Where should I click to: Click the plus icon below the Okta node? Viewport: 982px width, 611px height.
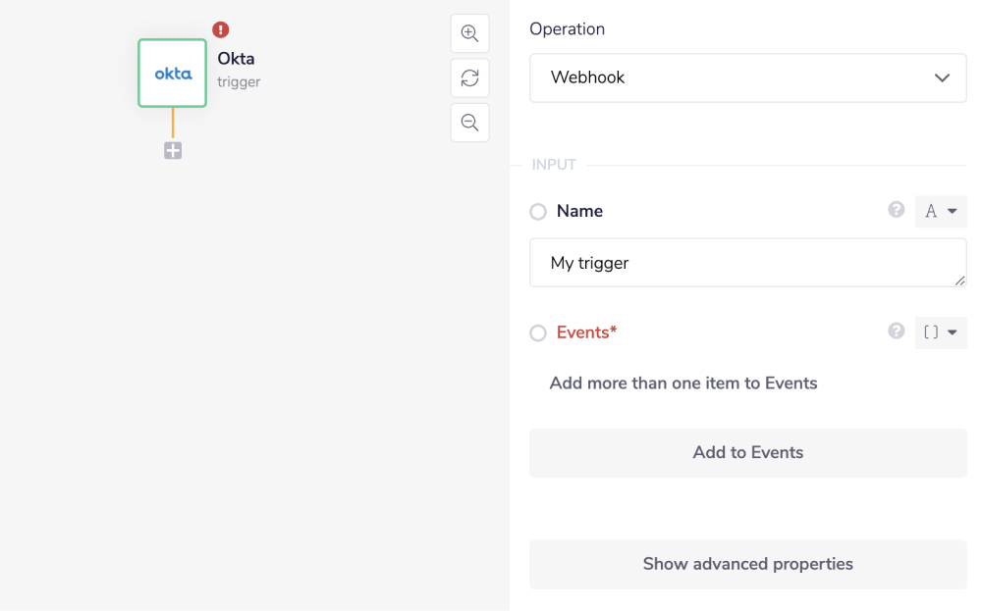172,150
